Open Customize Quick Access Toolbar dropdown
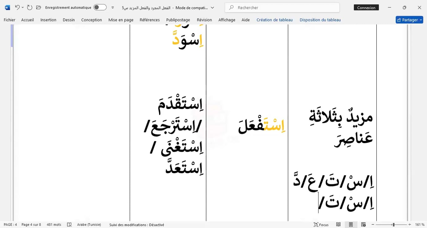 113,7
